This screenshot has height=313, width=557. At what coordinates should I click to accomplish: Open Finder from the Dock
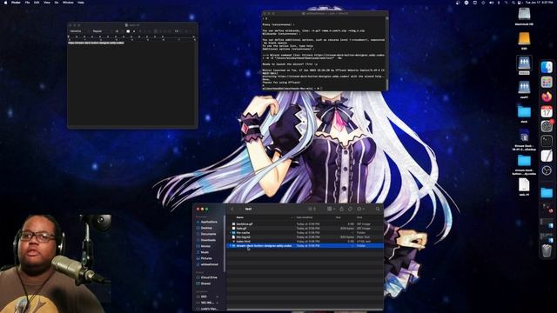[x=547, y=67]
